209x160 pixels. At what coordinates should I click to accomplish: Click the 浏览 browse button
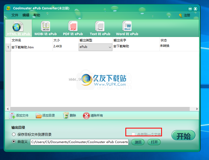click(x=138, y=142)
